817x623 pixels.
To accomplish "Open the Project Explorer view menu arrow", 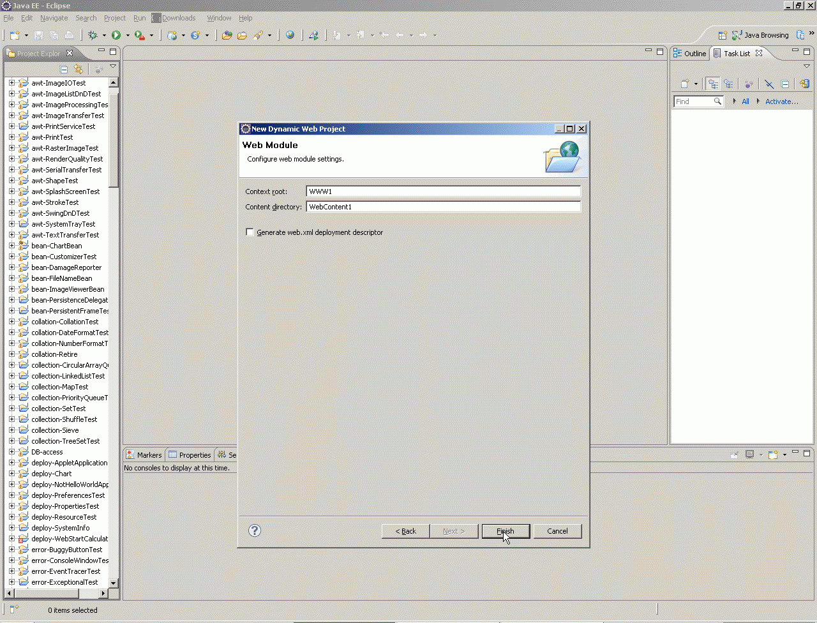I will (x=113, y=66).
